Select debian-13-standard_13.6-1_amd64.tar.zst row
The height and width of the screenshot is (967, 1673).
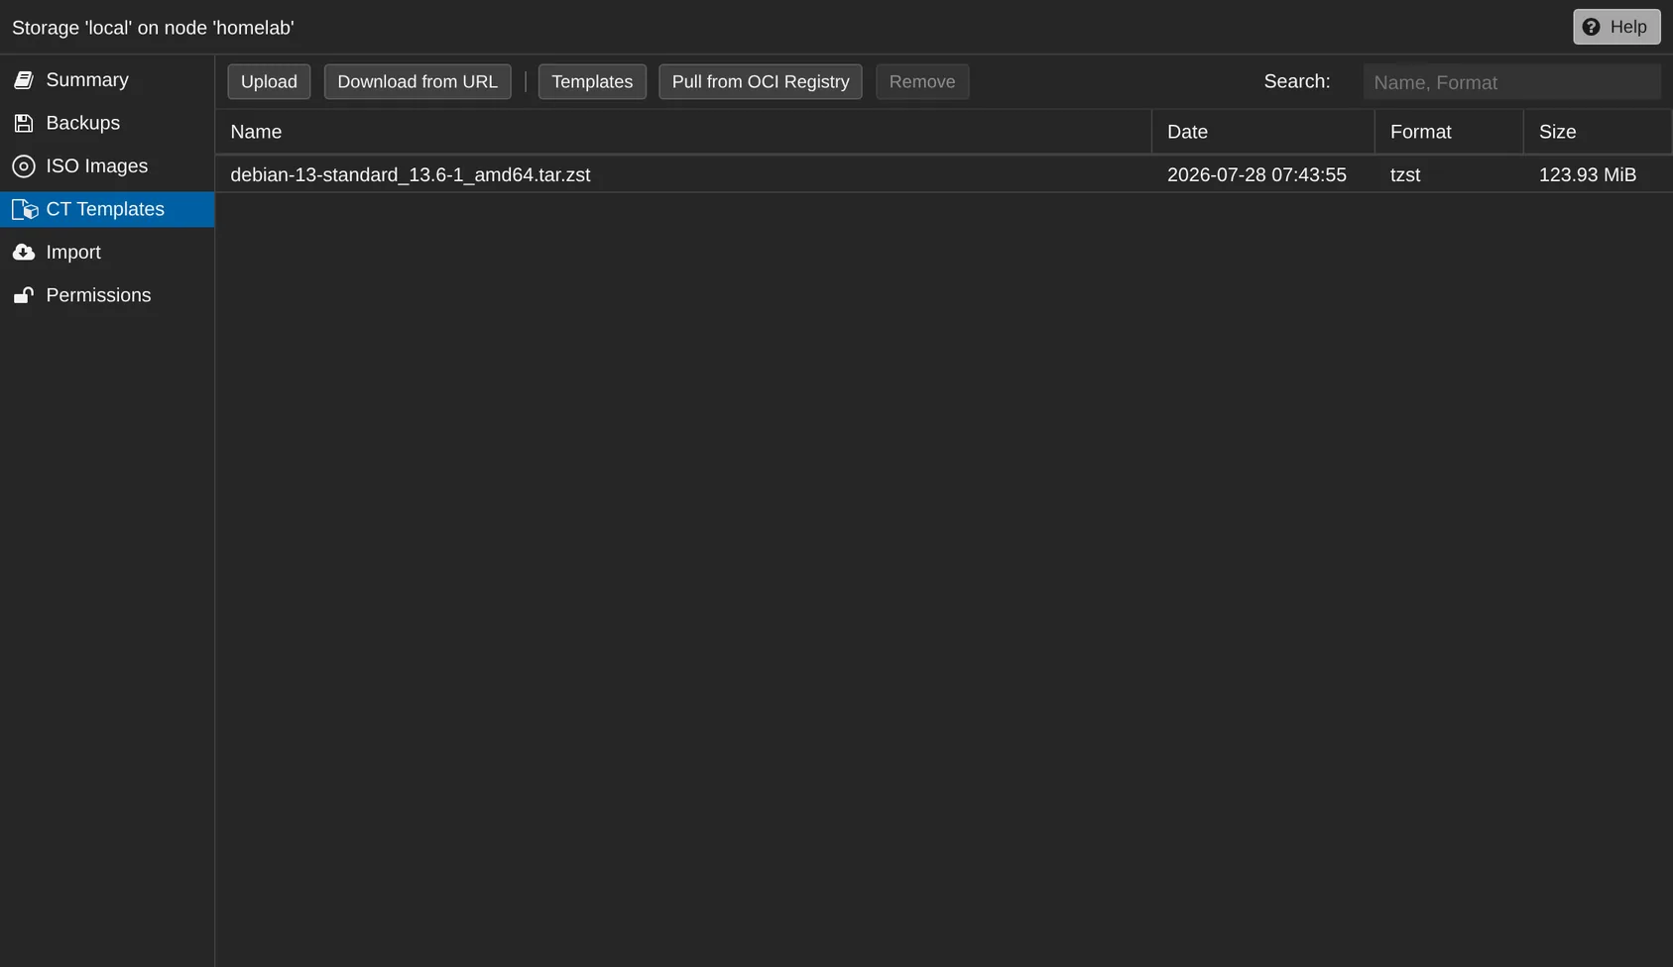click(x=944, y=174)
